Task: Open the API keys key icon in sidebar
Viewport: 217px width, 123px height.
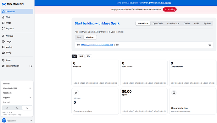Action: click(x=3, y=36)
